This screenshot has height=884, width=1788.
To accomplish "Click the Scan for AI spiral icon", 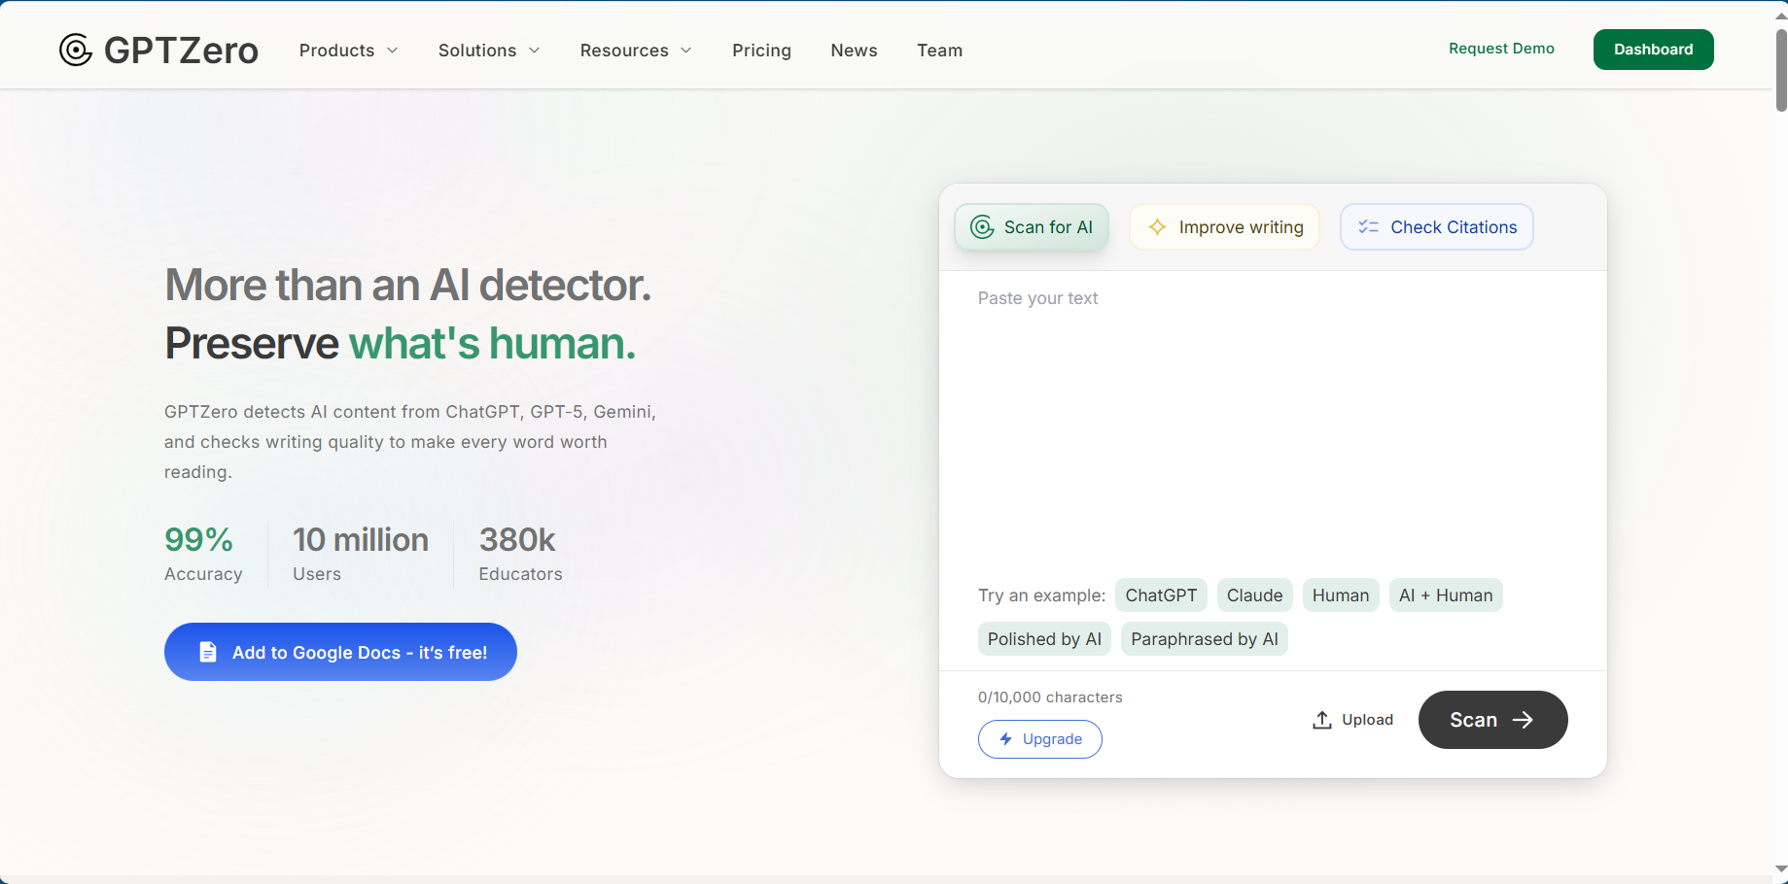I will click(x=983, y=227).
